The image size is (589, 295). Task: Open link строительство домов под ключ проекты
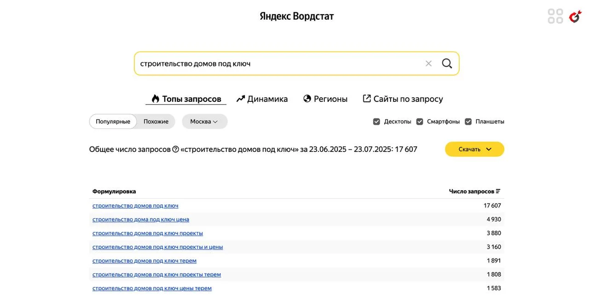click(x=148, y=233)
